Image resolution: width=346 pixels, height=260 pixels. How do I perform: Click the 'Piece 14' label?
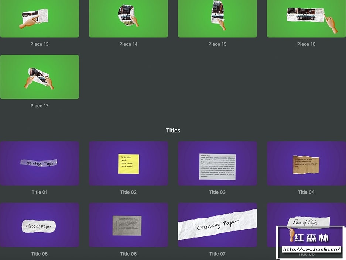(x=129, y=44)
